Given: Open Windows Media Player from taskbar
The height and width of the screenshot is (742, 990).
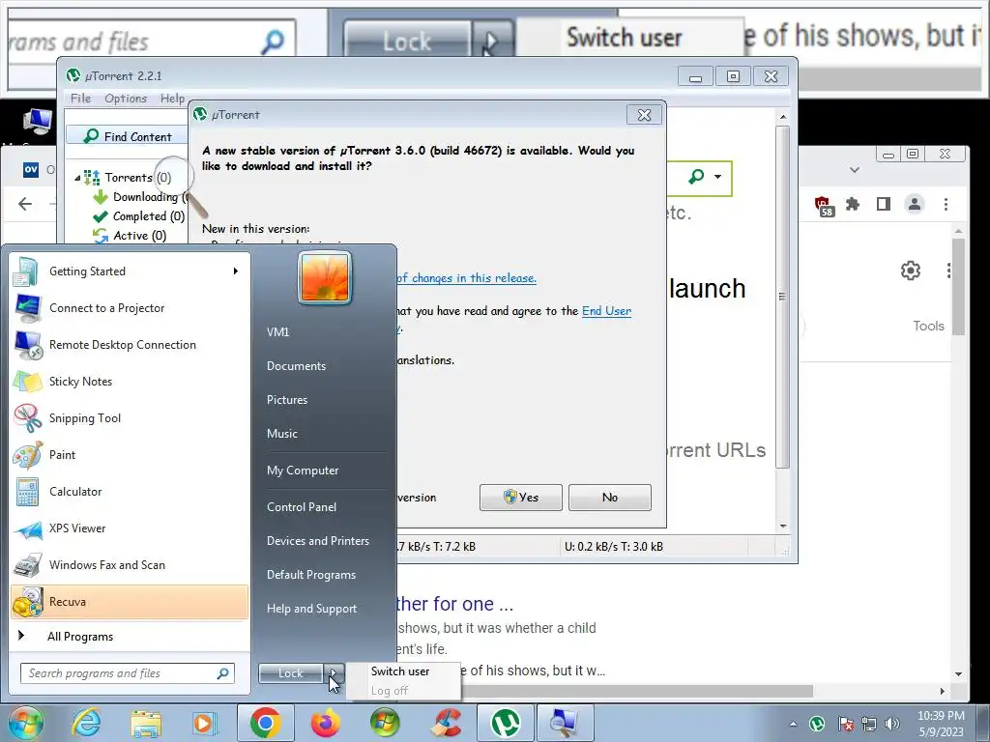Looking at the screenshot, I should tap(205, 723).
